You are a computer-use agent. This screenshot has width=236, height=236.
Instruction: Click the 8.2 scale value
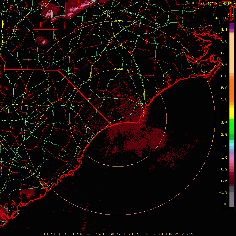pyautogui.click(x=224, y=53)
